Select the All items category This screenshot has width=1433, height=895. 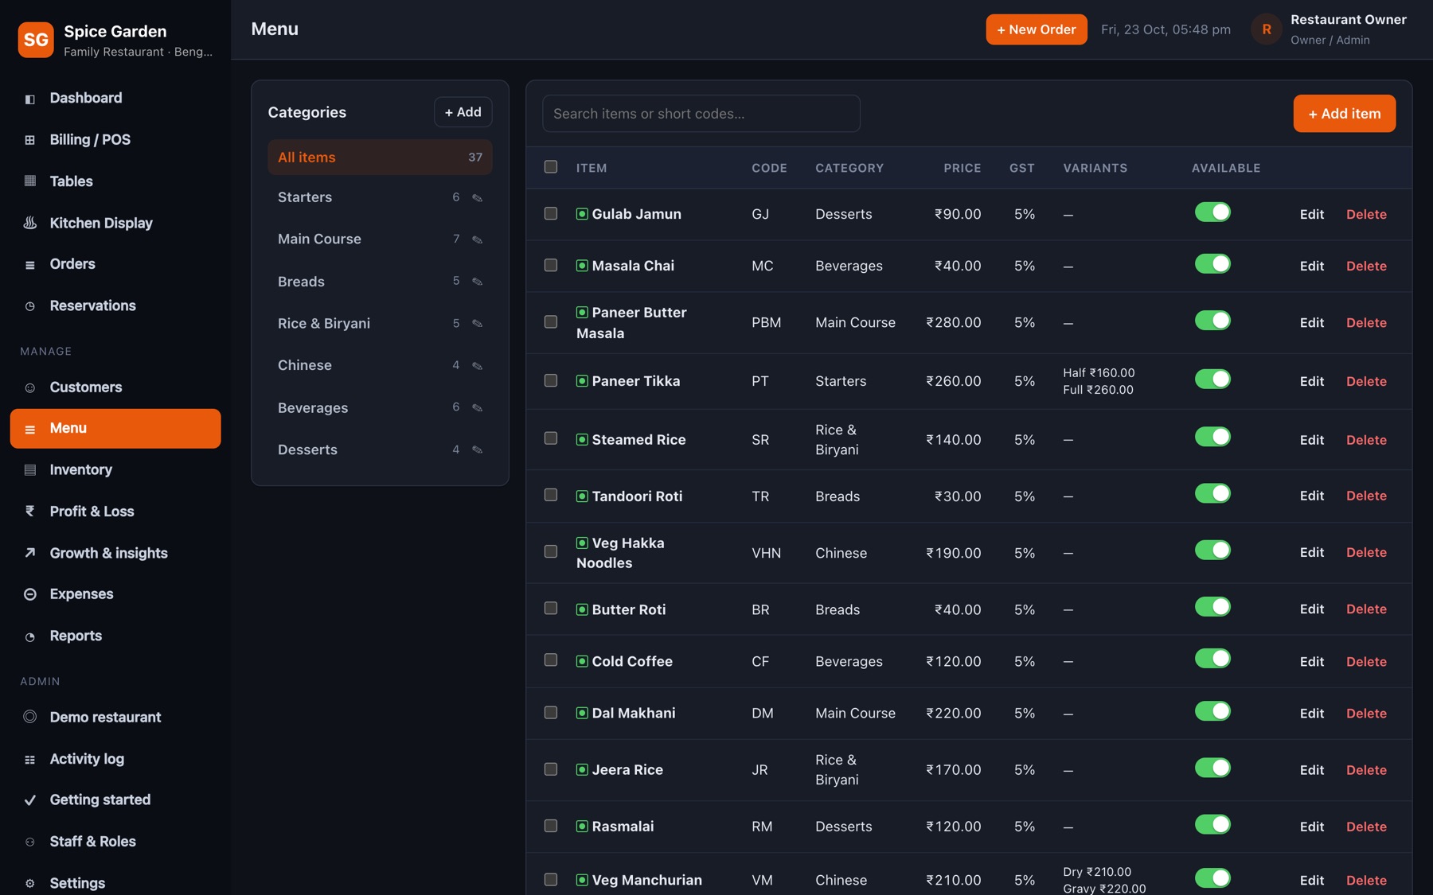click(x=380, y=157)
